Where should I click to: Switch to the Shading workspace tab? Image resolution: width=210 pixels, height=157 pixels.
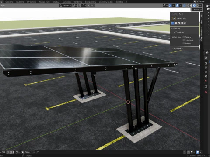click(56, 2)
